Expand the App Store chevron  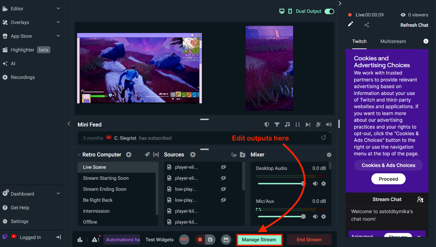pyautogui.click(x=58, y=36)
